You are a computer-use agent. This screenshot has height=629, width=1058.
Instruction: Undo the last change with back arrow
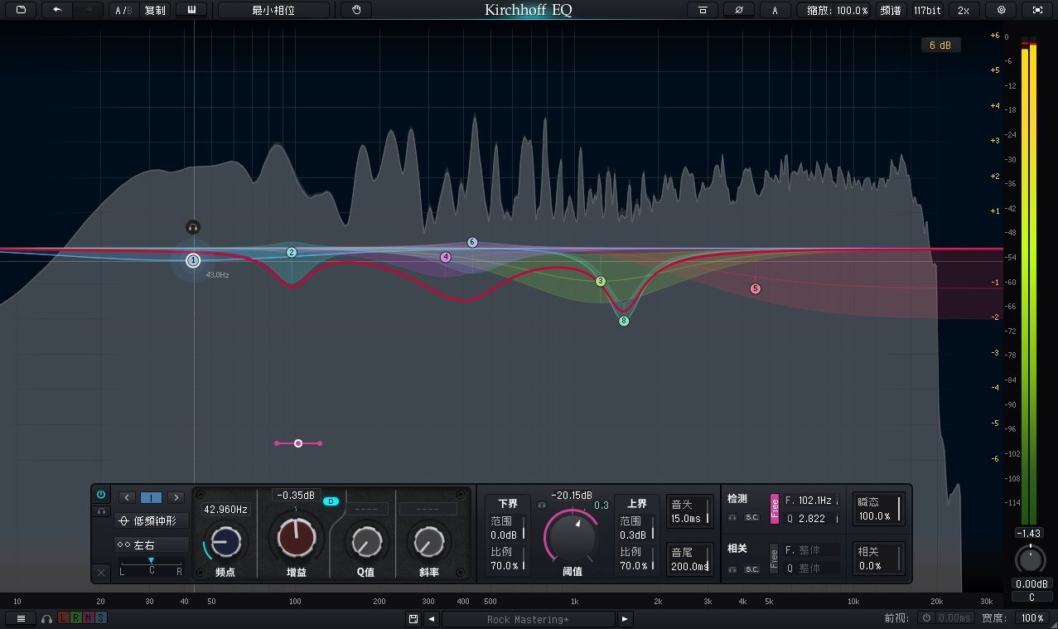coord(57,10)
